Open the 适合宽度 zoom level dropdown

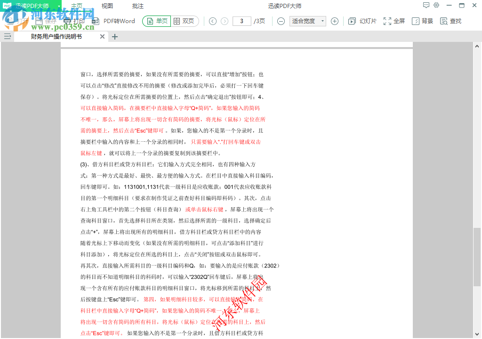pyautogui.click(x=307, y=21)
